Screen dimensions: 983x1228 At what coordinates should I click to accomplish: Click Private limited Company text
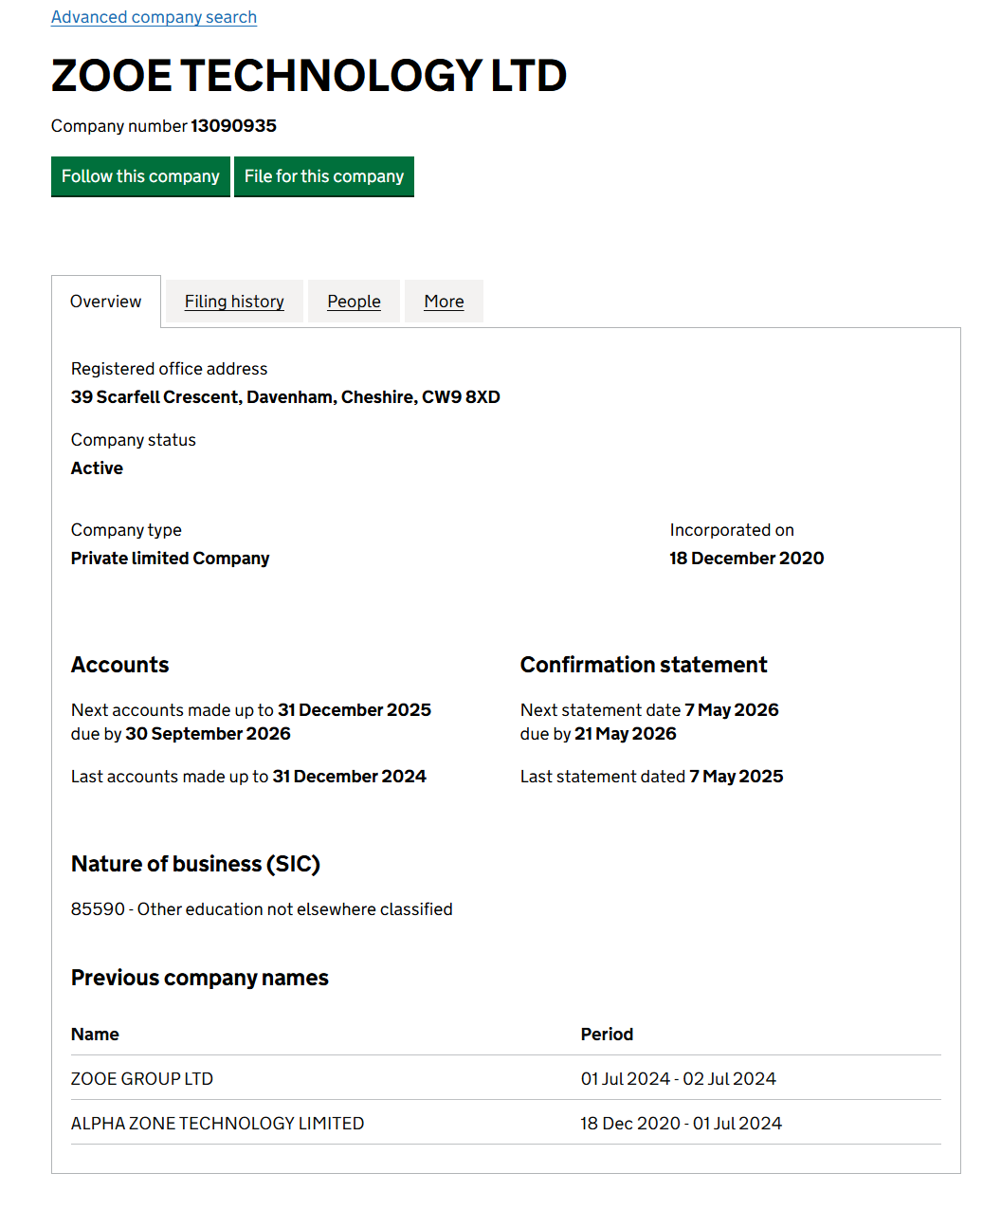(171, 559)
